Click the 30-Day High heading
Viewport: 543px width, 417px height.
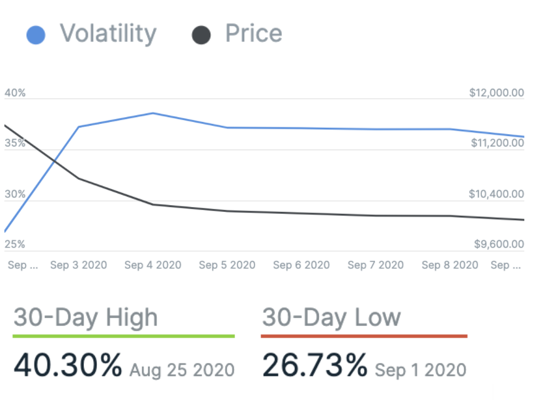coord(86,317)
